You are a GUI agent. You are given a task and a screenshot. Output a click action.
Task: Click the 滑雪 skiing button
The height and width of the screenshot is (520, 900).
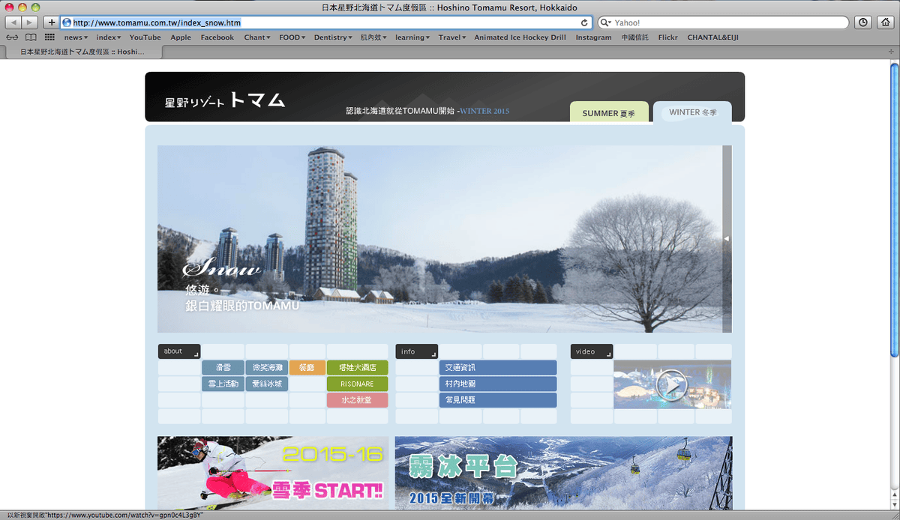223,368
